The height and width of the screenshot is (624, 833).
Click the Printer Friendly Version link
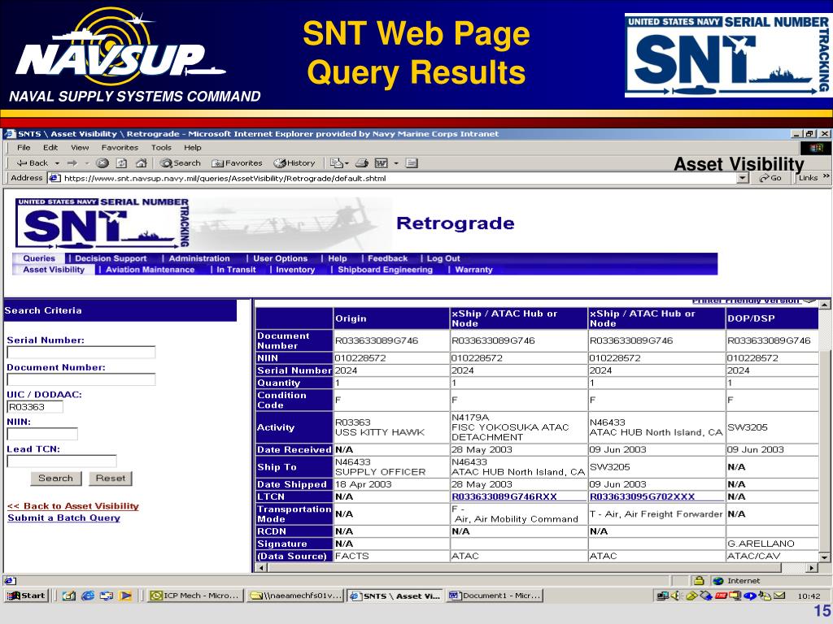pos(745,301)
